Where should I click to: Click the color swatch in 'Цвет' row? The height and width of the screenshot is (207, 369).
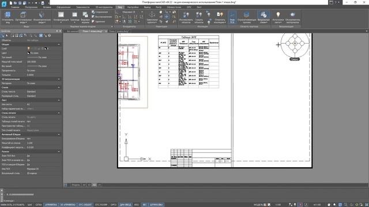(x=28, y=53)
